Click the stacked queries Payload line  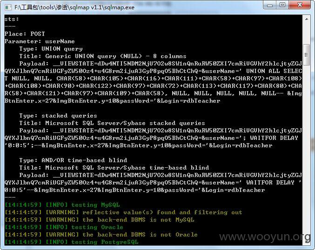161,131
